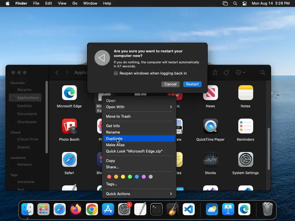Select QuickTime Player app icon
Image resolution: width=295 pixels, height=221 pixels.
(x=210, y=126)
